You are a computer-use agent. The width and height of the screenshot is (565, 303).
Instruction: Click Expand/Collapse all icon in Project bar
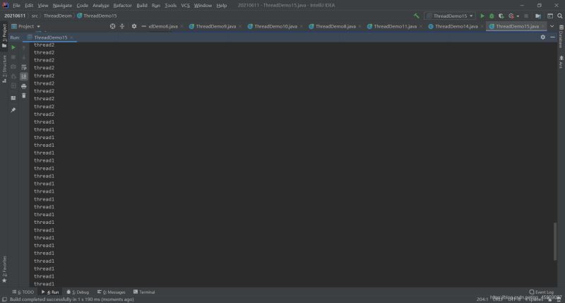122,26
